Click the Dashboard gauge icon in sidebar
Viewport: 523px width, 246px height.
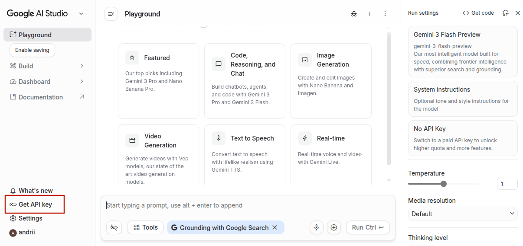tap(13, 82)
